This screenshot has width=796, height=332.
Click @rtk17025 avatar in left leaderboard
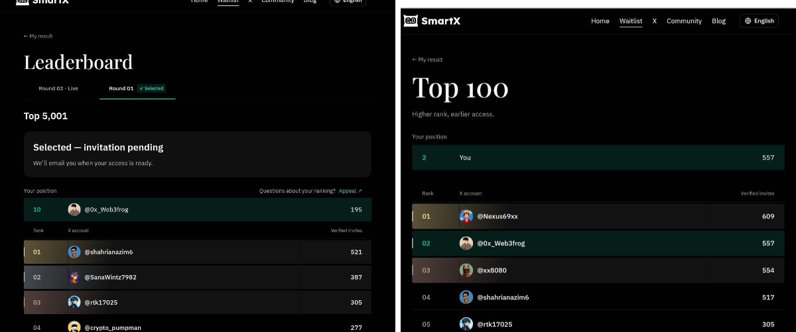click(x=74, y=302)
